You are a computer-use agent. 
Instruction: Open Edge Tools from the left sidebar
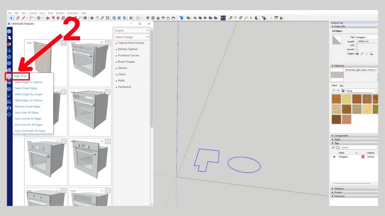coord(9,76)
